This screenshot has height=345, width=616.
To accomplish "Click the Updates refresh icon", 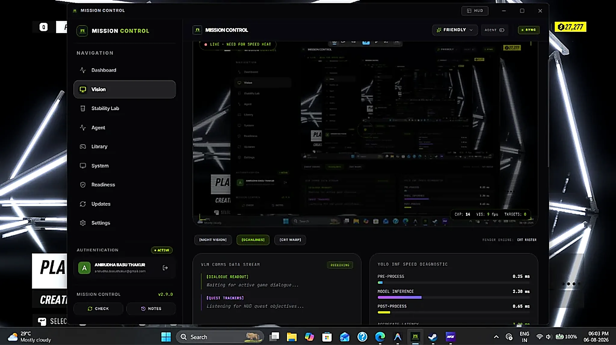I will tap(83, 204).
